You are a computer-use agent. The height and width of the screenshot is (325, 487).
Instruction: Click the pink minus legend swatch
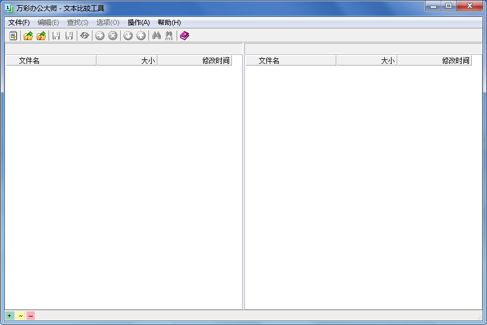30,315
